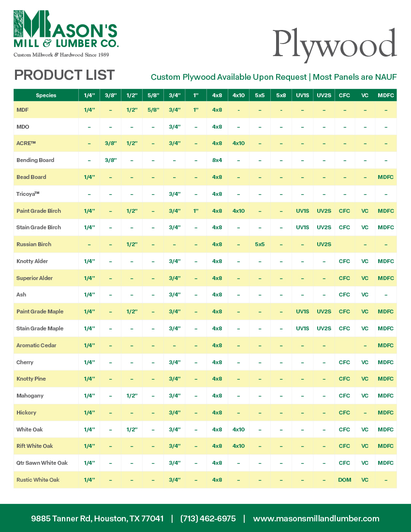Click the 5x8 column header
This screenshot has width=411, height=532.
click(x=281, y=95)
